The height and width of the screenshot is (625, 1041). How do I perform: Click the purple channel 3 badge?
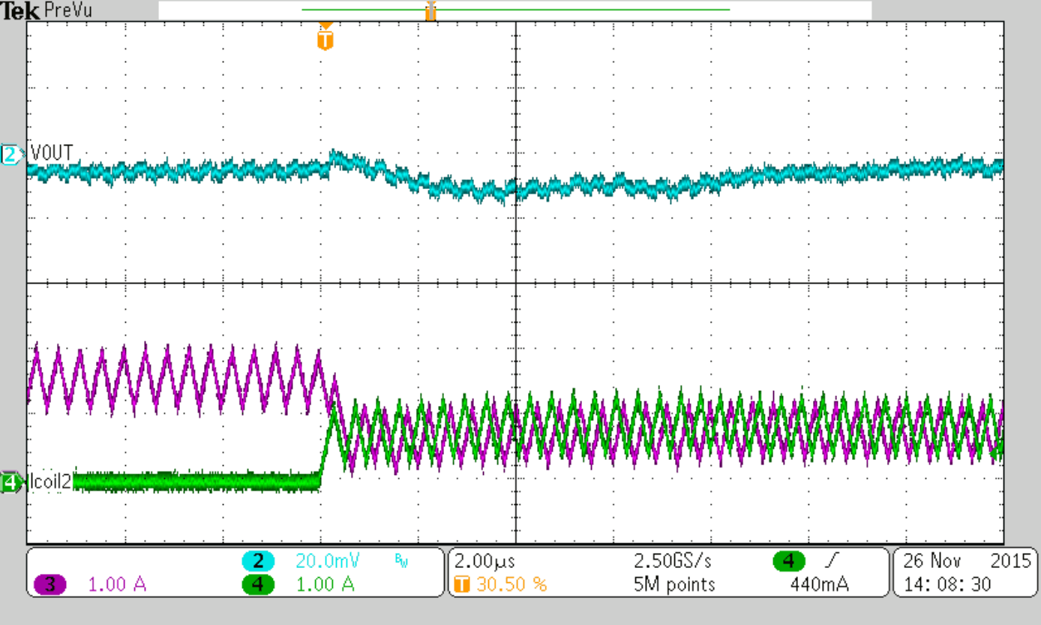(x=50, y=584)
